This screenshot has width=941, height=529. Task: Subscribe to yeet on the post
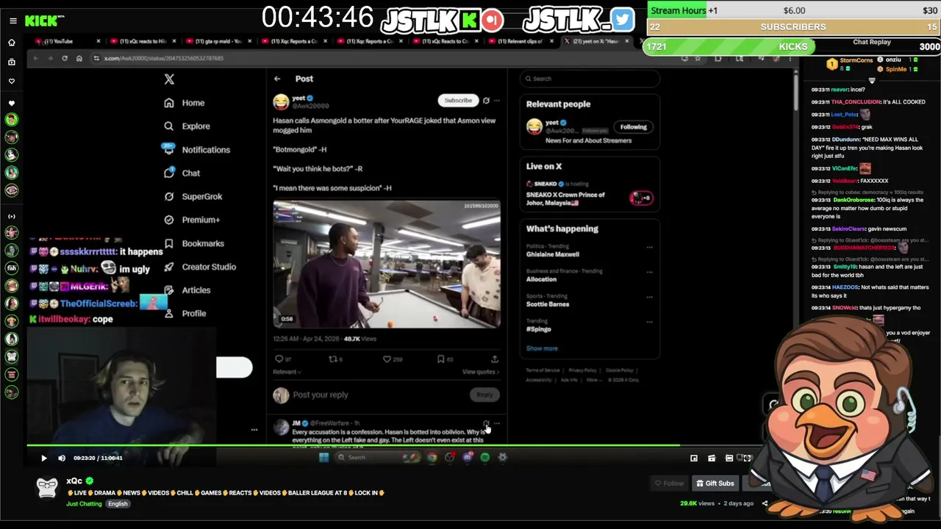[x=458, y=101]
